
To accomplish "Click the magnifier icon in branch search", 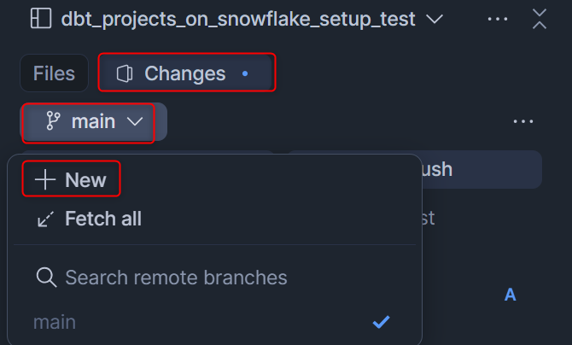I will [46, 278].
